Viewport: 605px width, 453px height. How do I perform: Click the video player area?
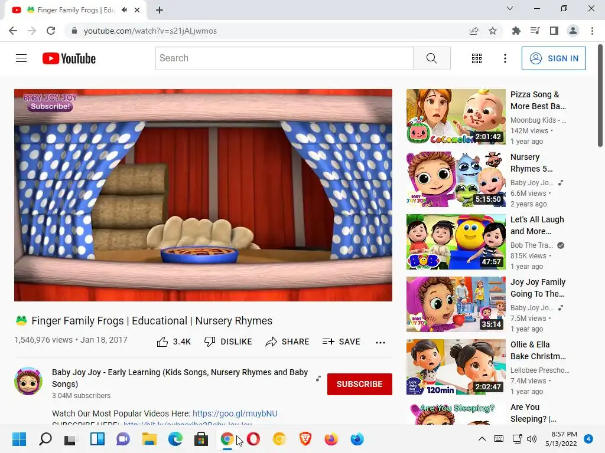203,195
